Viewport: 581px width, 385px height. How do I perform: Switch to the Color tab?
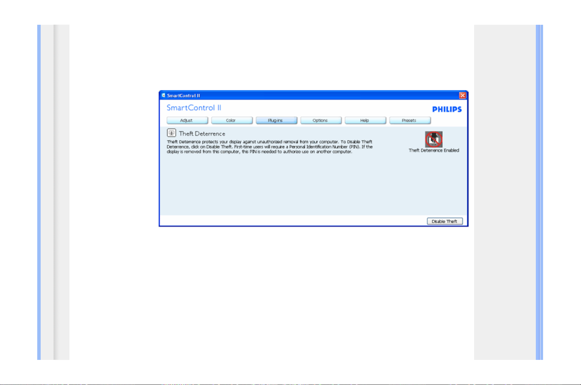231,120
